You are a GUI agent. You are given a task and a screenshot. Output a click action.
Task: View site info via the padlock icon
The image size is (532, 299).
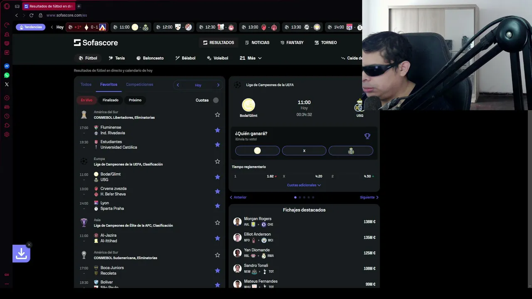pyautogui.click(x=41, y=15)
